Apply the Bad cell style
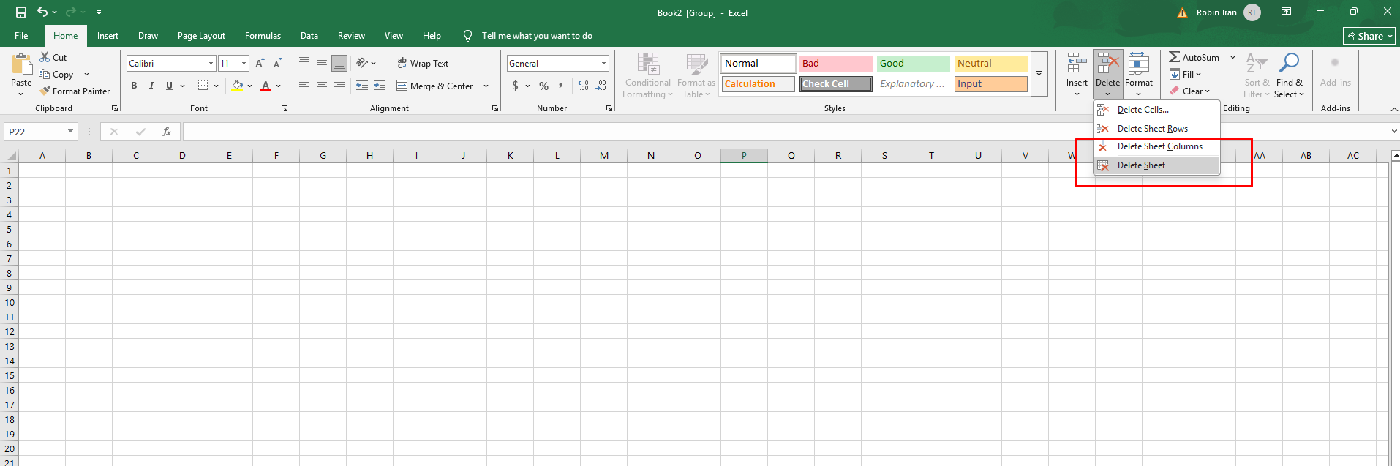1400x466 pixels. tap(835, 64)
